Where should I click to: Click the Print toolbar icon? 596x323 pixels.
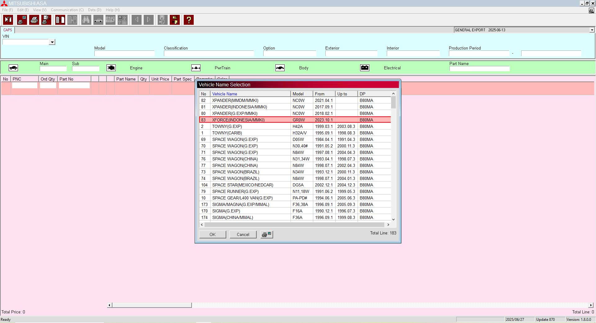coord(34,20)
